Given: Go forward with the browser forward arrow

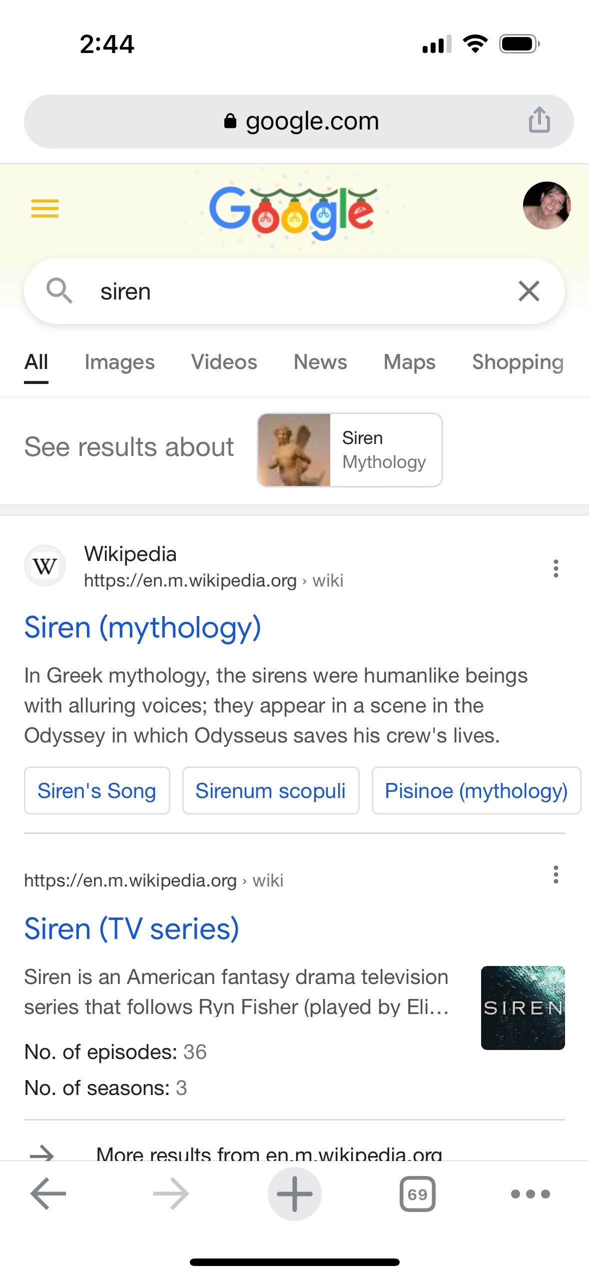Looking at the screenshot, I should [x=171, y=1193].
